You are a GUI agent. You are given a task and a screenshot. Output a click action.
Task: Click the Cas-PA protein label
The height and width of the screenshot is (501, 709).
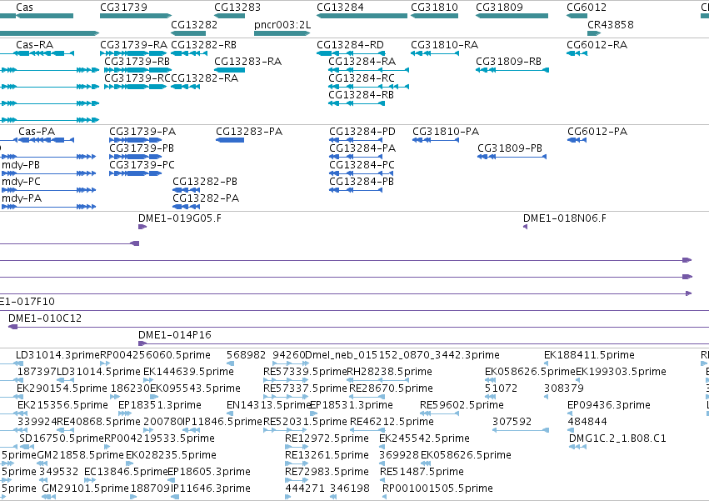click(x=37, y=132)
